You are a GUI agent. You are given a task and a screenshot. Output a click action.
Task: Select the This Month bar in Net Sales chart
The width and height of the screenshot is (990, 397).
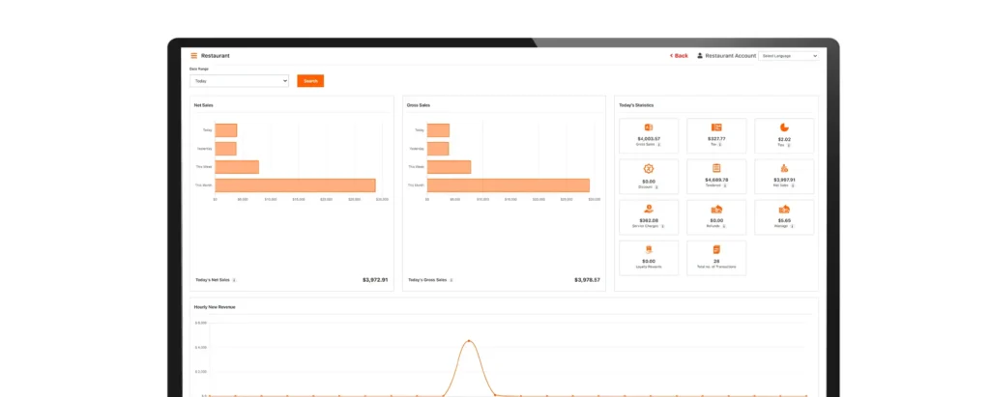tap(295, 184)
